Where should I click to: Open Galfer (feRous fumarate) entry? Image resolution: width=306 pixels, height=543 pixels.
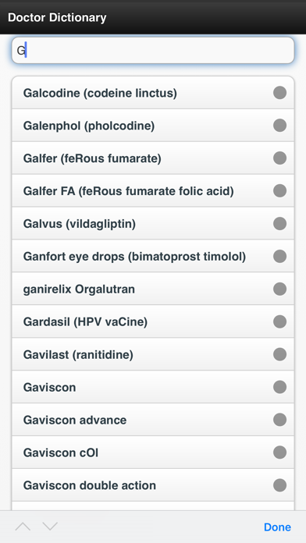pyautogui.click(x=153, y=158)
